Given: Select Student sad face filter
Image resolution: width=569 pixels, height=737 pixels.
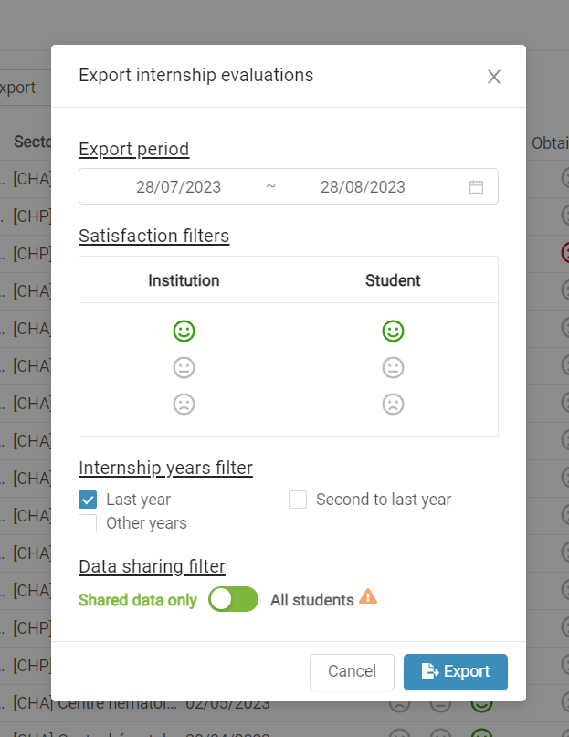Looking at the screenshot, I should pyautogui.click(x=393, y=405).
